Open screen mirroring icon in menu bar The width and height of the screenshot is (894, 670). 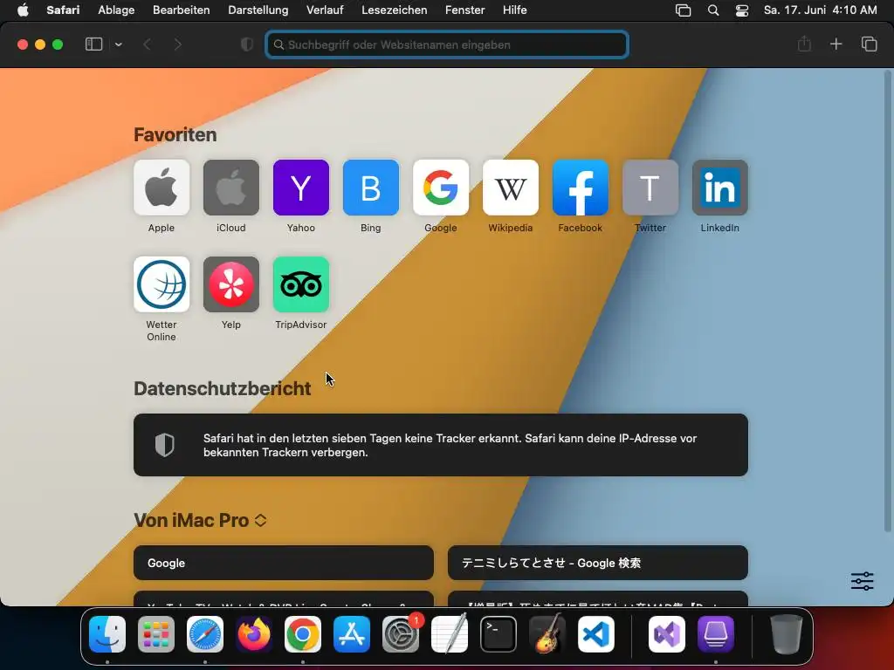coord(683,10)
